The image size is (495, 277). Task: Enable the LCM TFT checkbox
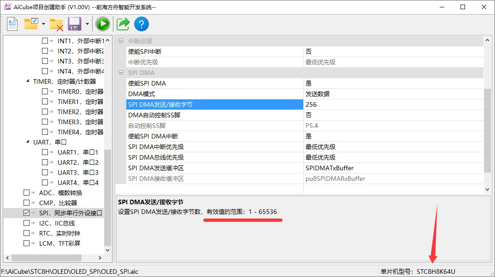pyautogui.click(x=27, y=243)
